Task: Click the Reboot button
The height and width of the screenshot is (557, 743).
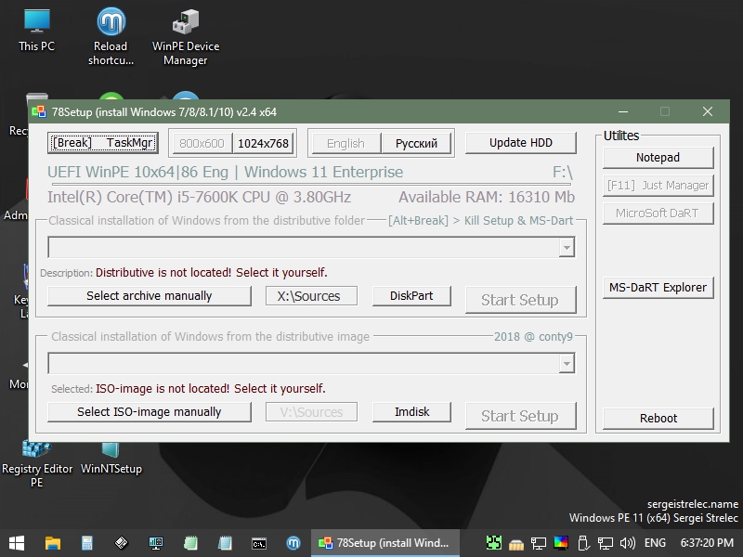Action: [658, 418]
